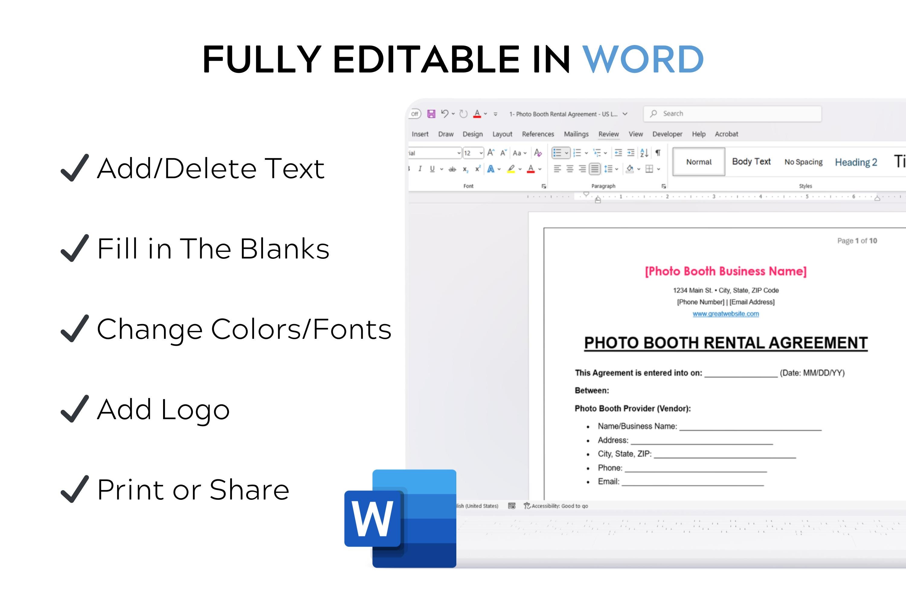Open the Paragraph dialog launcher
Screen dimensions: 906x604
(x=664, y=186)
